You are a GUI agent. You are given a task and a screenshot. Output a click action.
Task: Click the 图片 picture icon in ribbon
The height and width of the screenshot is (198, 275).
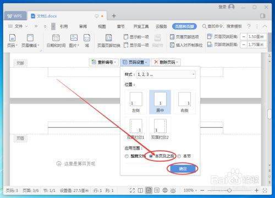tap(74, 41)
